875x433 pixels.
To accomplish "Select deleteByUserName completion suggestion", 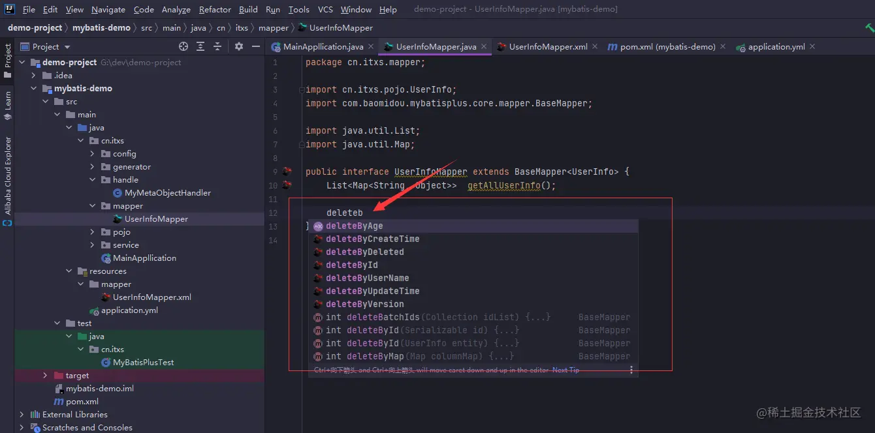I will (473, 278).
